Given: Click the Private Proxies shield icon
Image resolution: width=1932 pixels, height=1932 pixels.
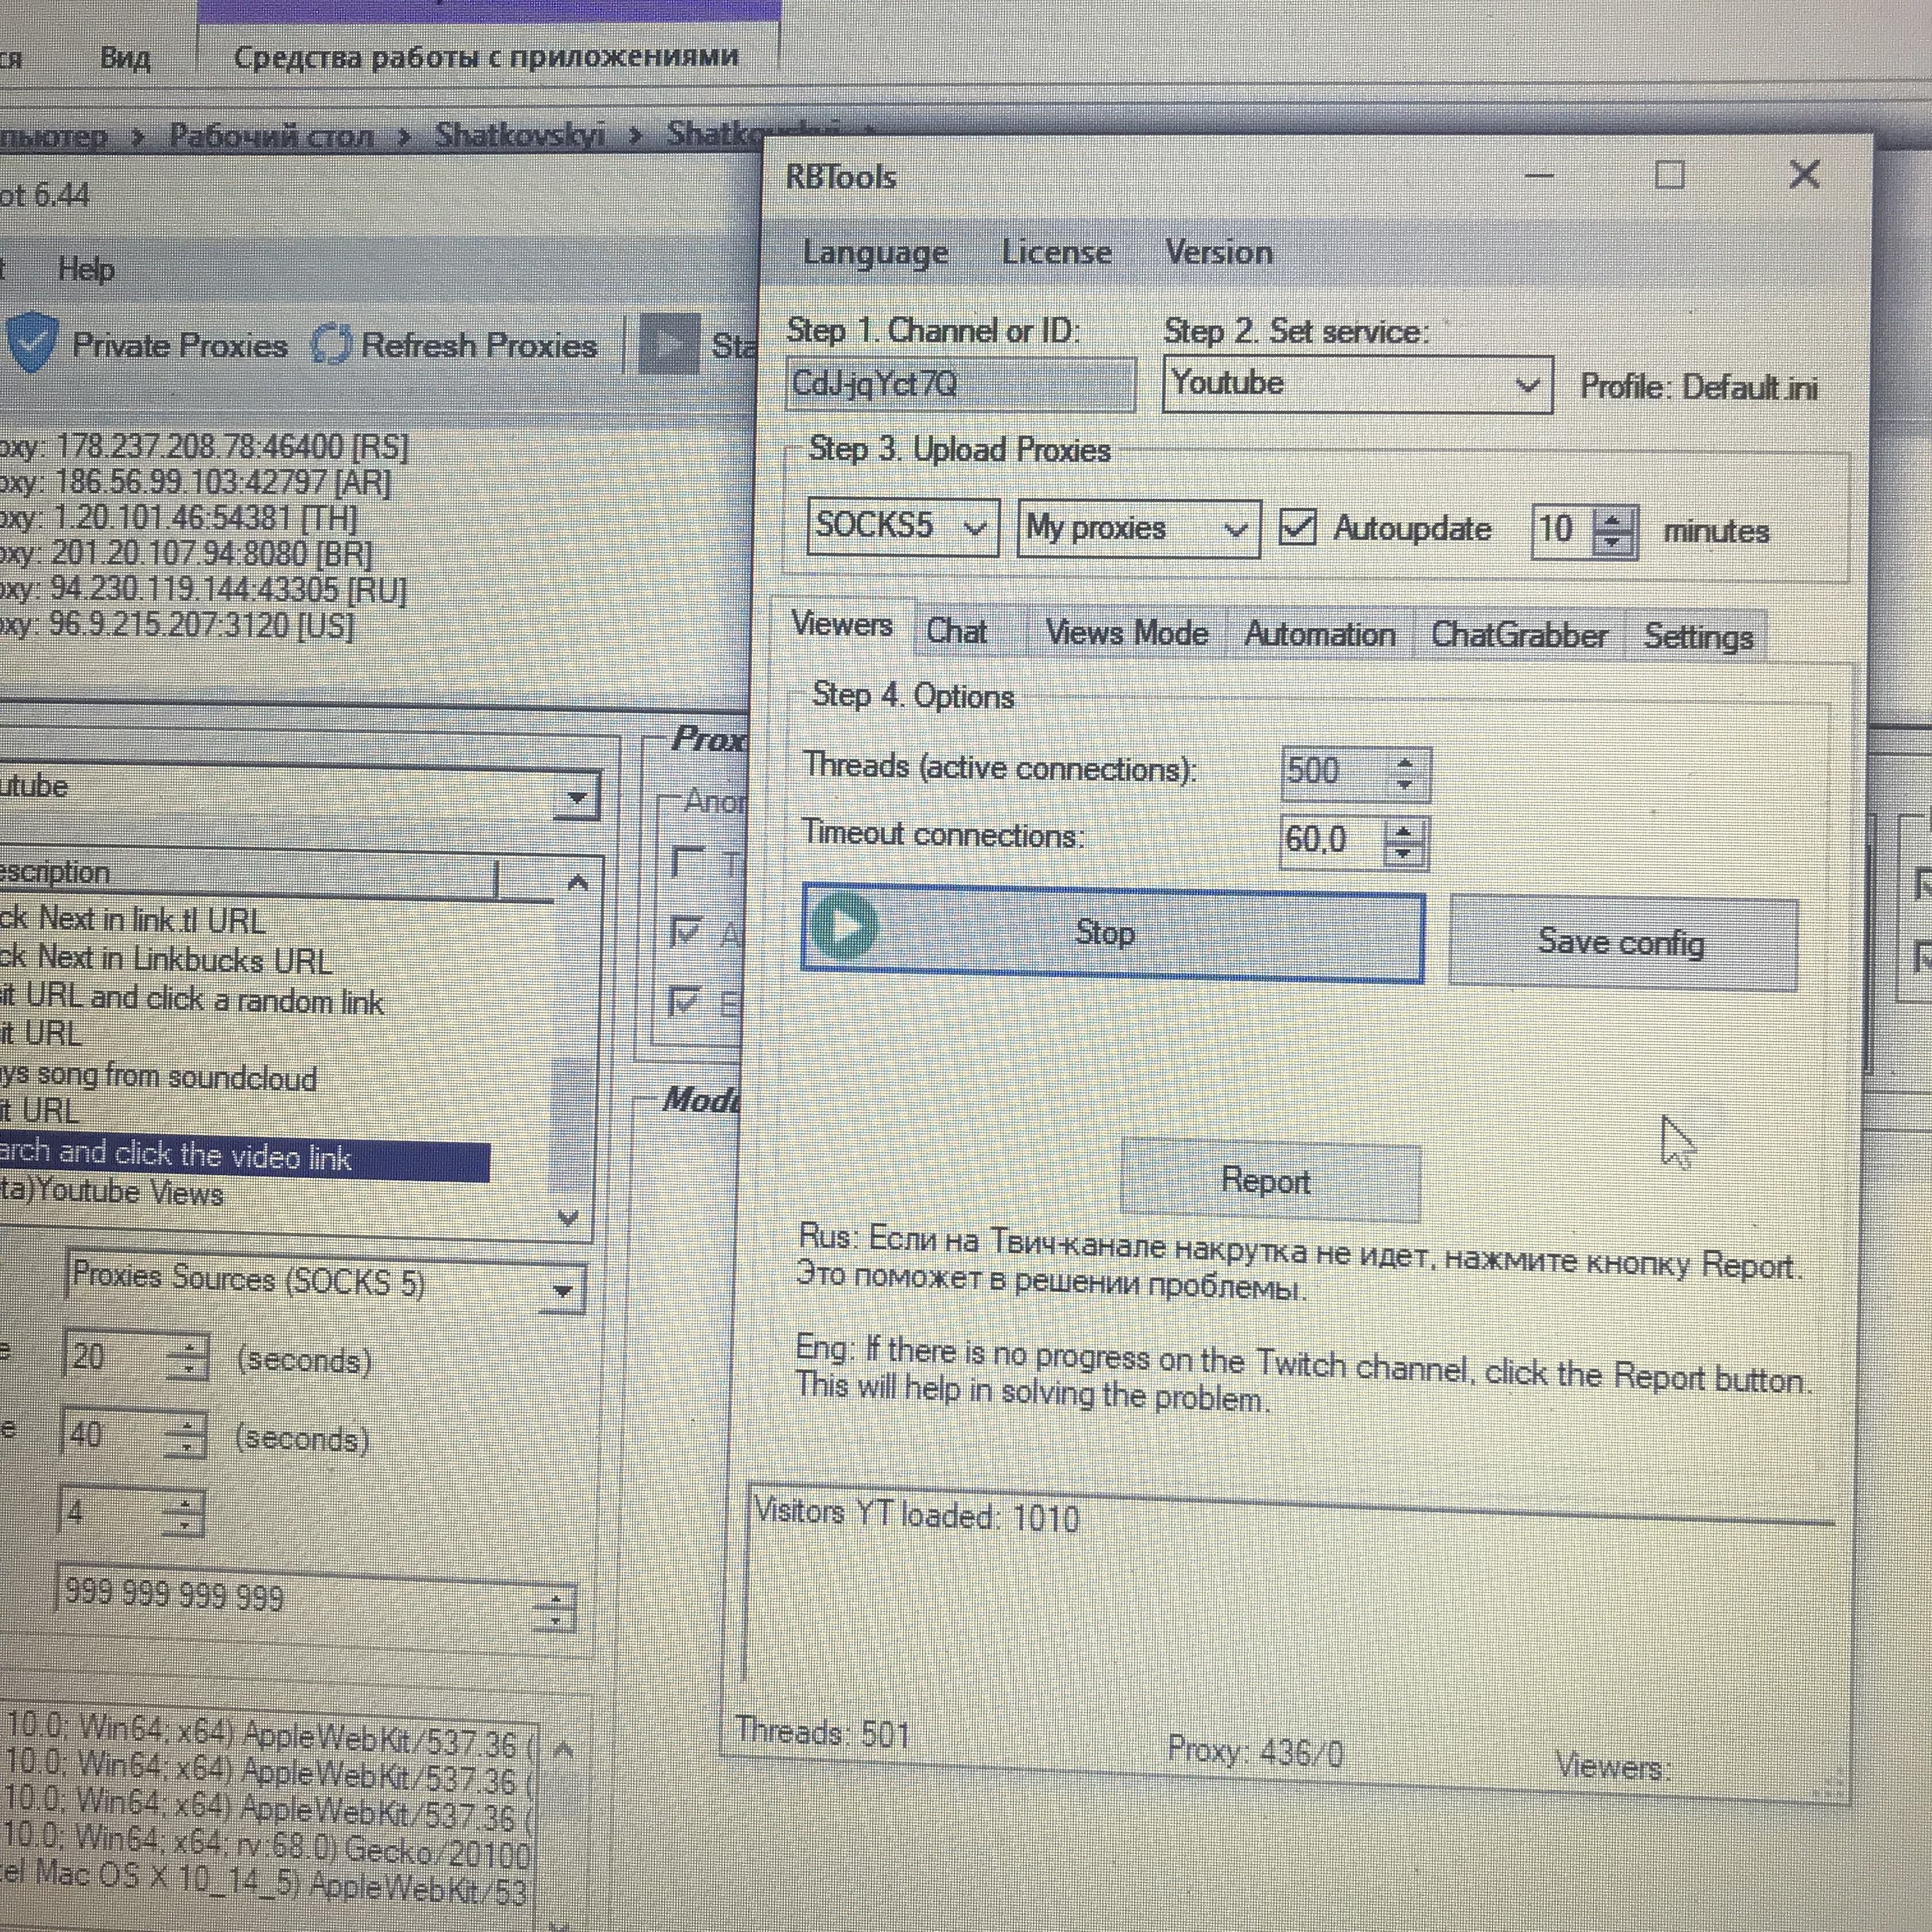Looking at the screenshot, I should point(33,342).
